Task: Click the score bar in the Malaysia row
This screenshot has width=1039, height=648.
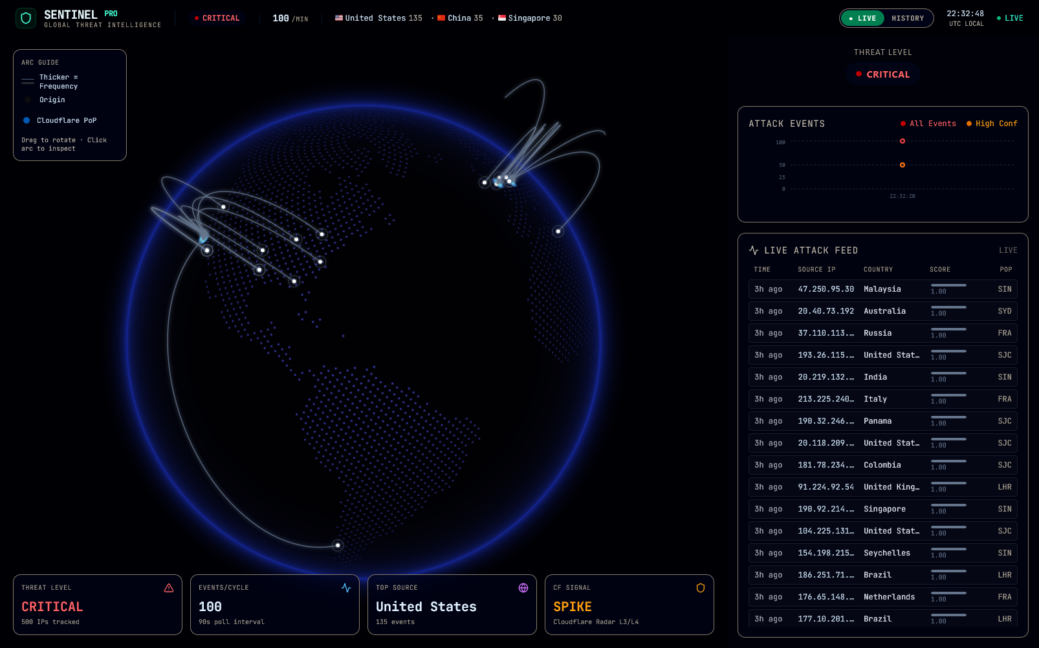Action: [x=948, y=285]
